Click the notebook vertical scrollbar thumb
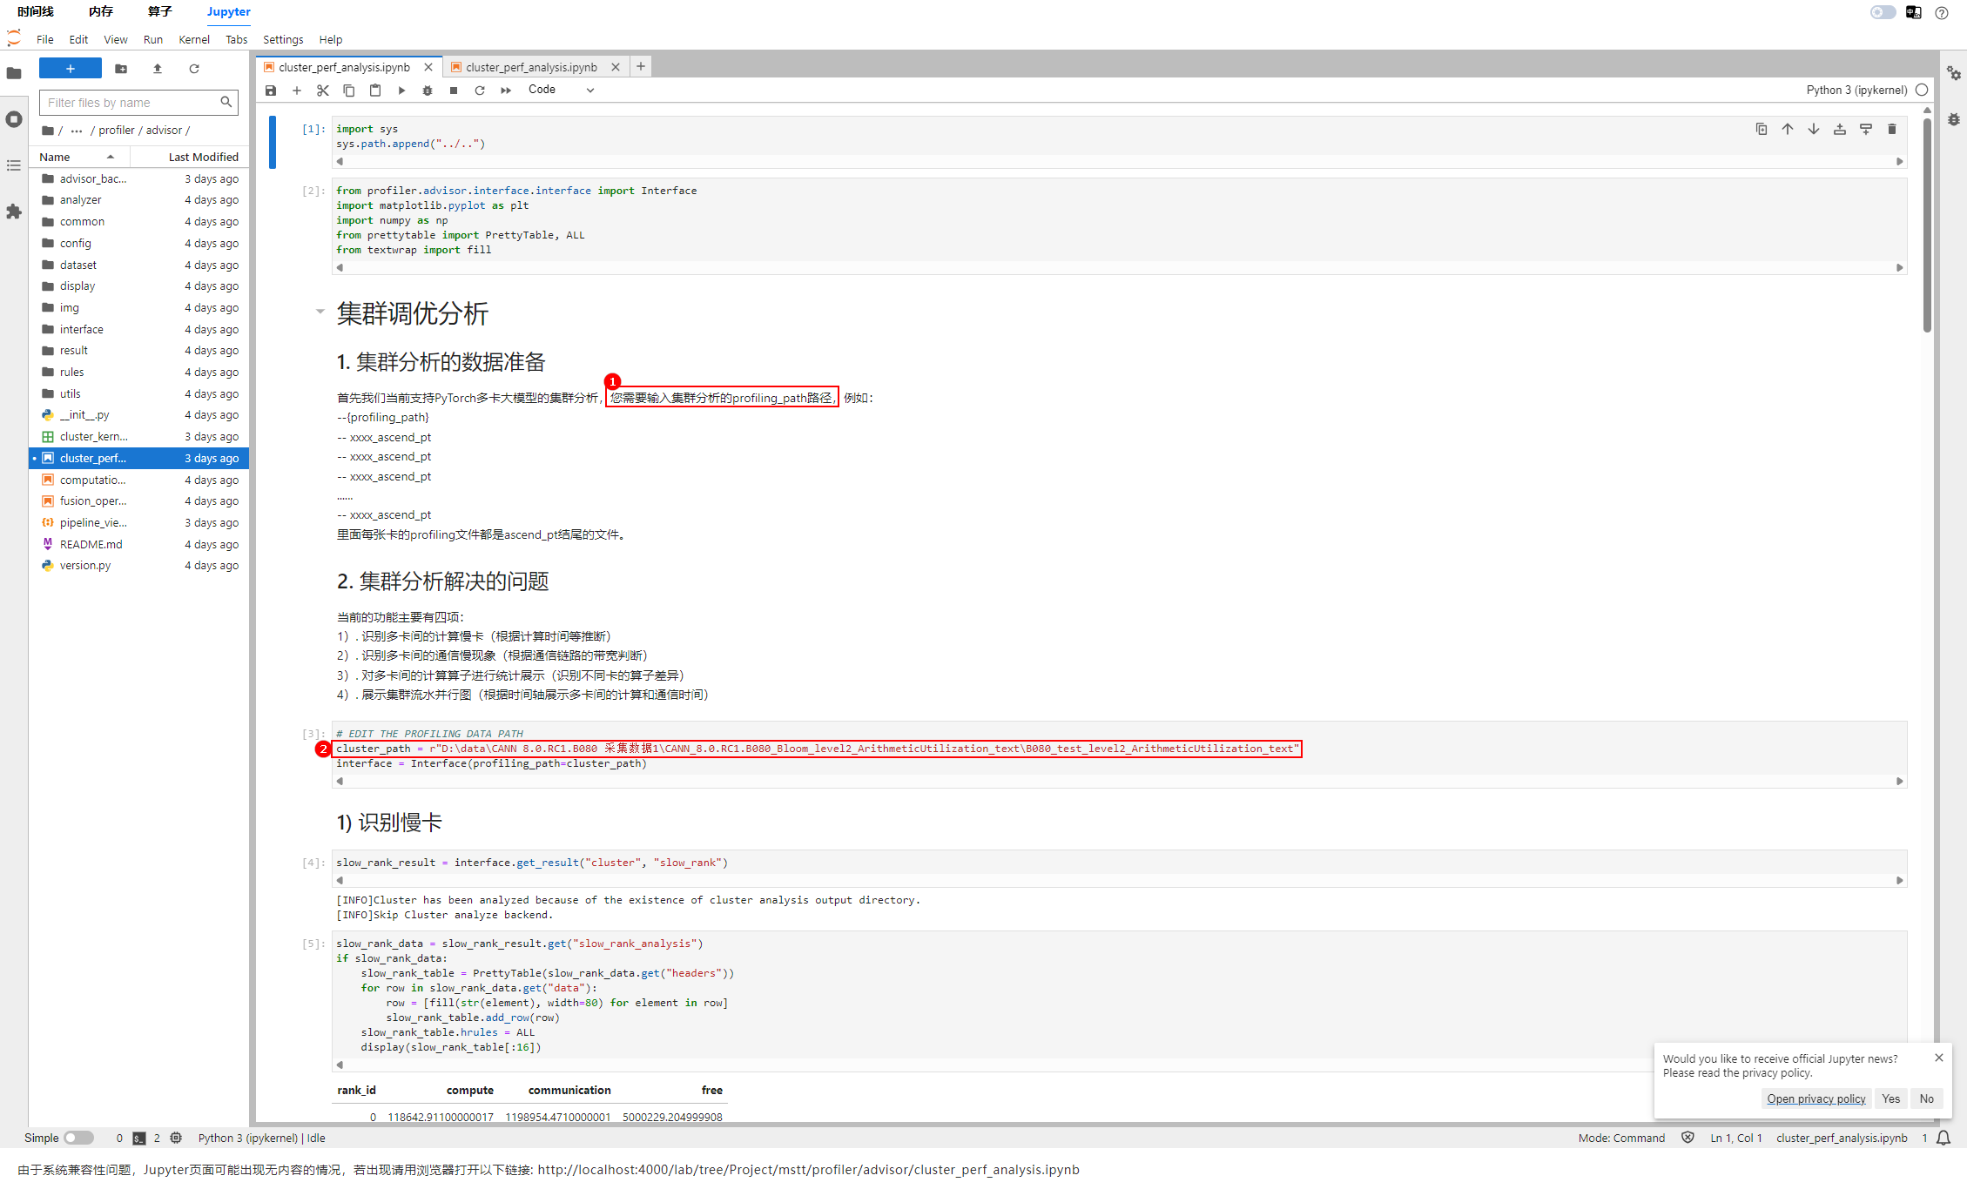 (1927, 225)
